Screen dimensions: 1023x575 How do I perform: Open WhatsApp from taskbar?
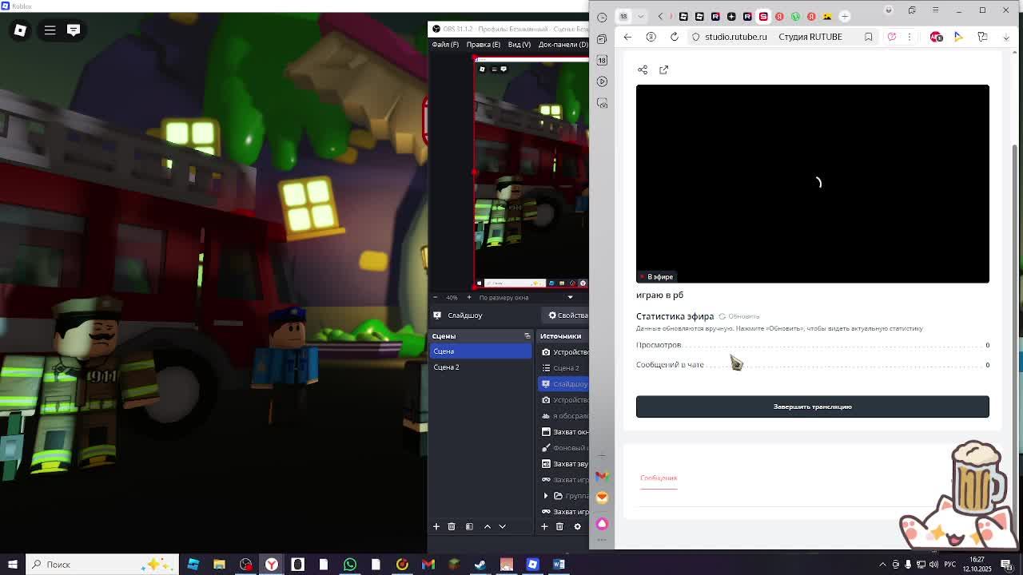click(349, 565)
